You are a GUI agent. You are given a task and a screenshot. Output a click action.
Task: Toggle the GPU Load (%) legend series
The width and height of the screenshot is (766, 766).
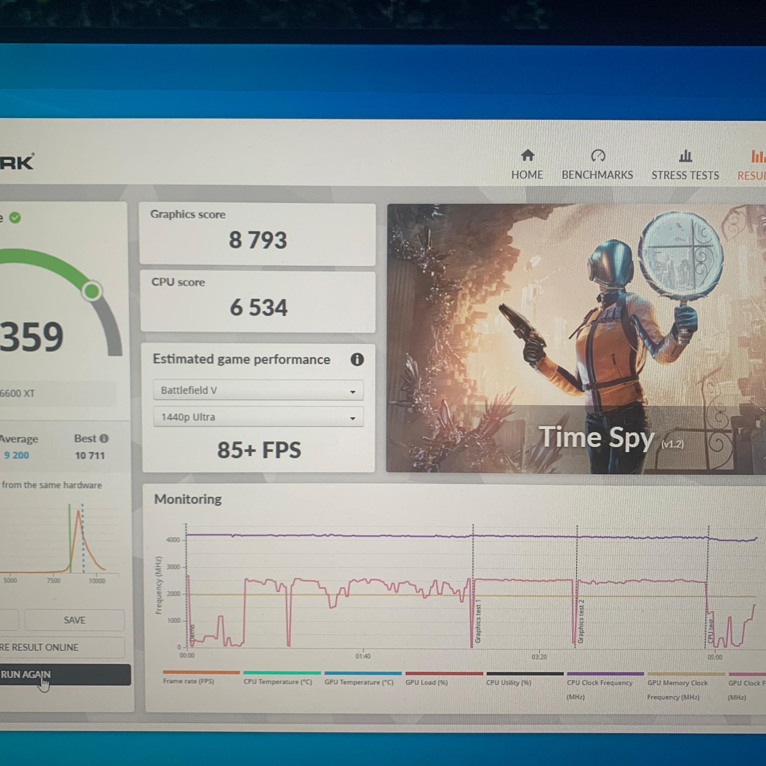coord(444,678)
